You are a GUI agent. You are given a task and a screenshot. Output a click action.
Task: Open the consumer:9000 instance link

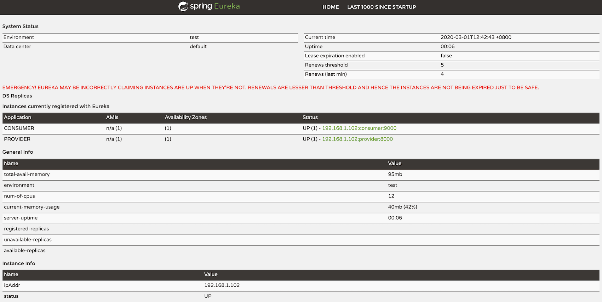click(359, 128)
